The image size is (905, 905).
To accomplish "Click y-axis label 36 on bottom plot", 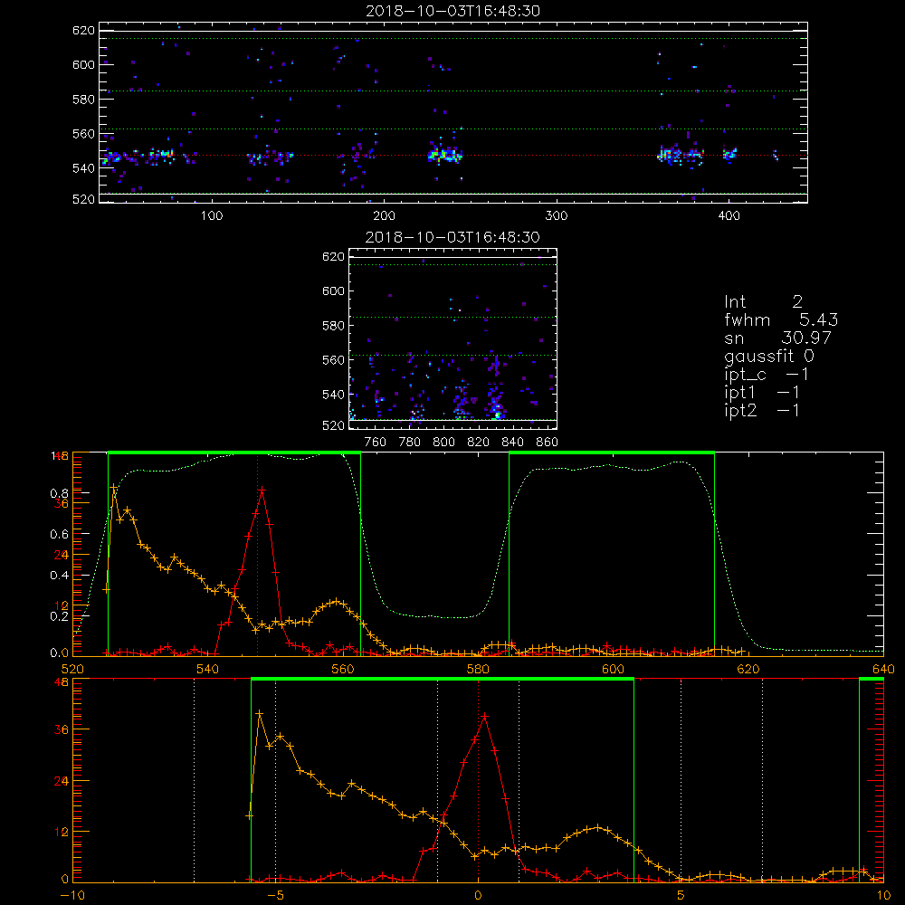I will coord(62,729).
